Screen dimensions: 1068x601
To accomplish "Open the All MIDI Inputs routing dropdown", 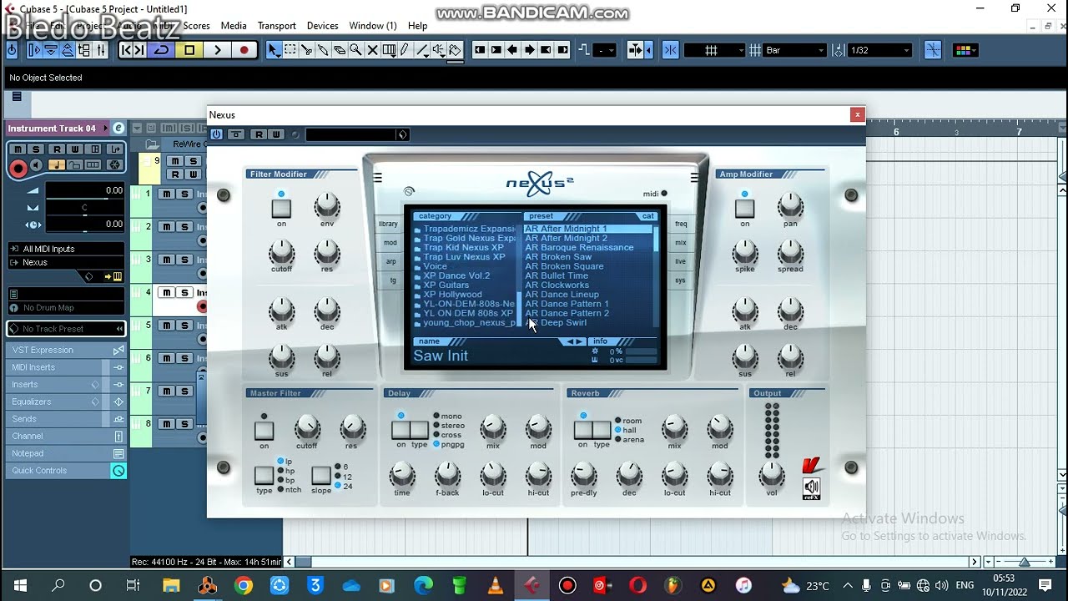I will pyautogui.click(x=66, y=249).
